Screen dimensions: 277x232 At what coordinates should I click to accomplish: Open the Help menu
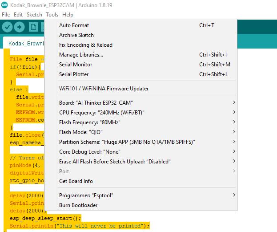tap(68, 15)
